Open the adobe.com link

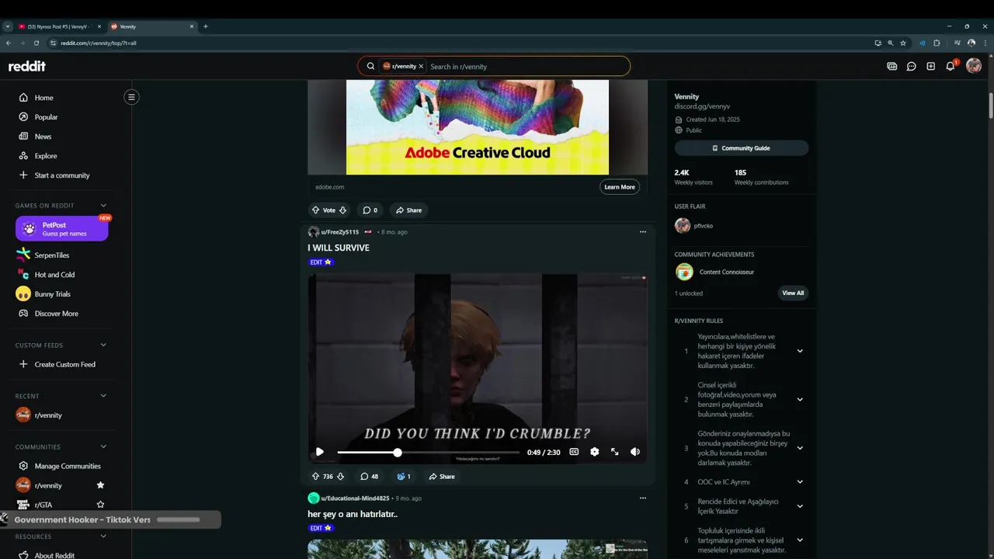[329, 187]
